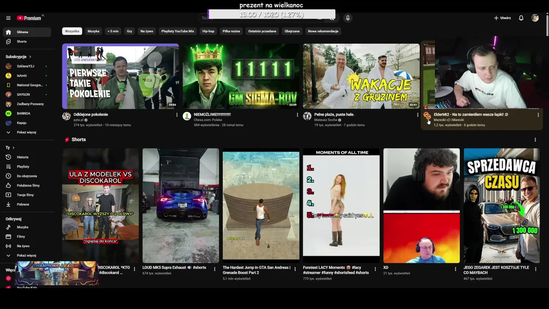
Task: Open options for LOUD MK5 Supra short
Action: pos(214,269)
